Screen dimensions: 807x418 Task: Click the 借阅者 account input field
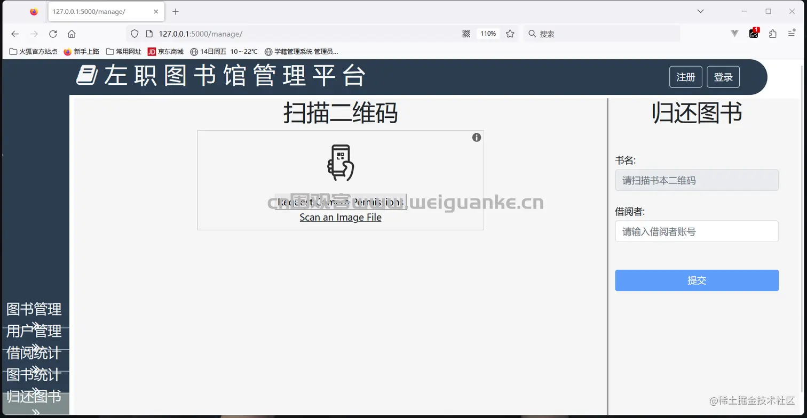point(697,231)
